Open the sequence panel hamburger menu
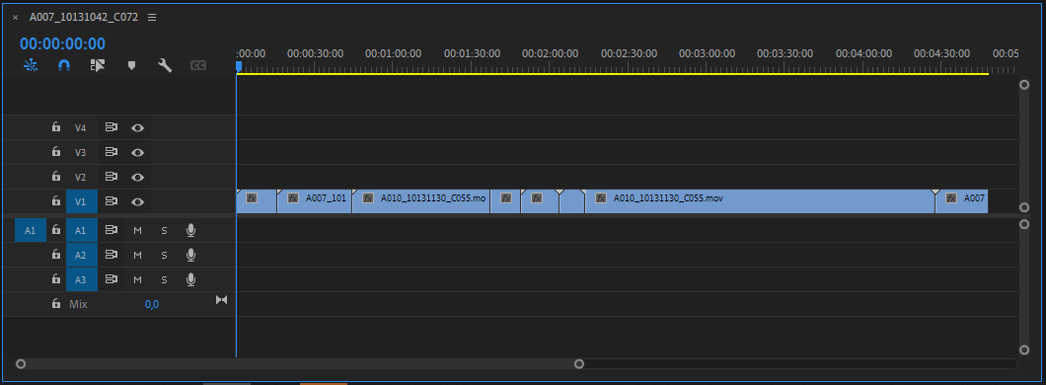Image resolution: width=1046 pixels, height=385 pixels. 152,18
